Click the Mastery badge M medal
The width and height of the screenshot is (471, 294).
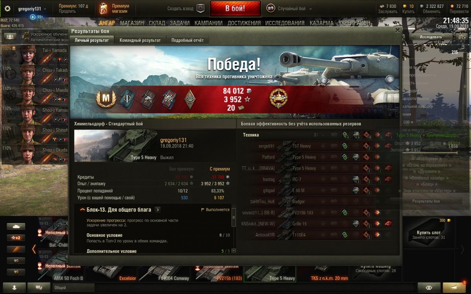click(x=106, y=98)
